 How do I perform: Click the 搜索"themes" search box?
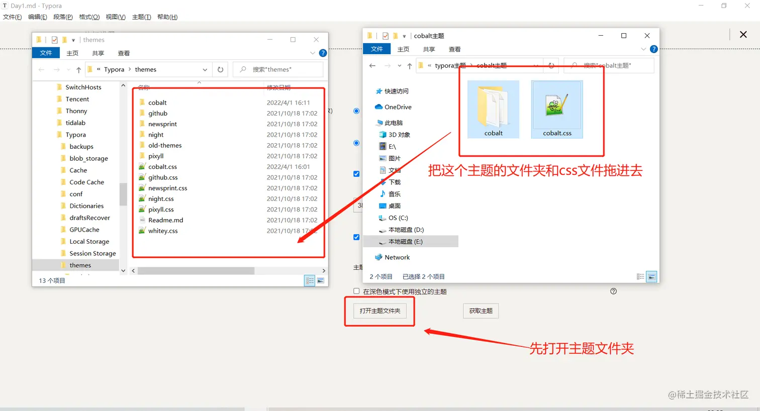(278, 69)
